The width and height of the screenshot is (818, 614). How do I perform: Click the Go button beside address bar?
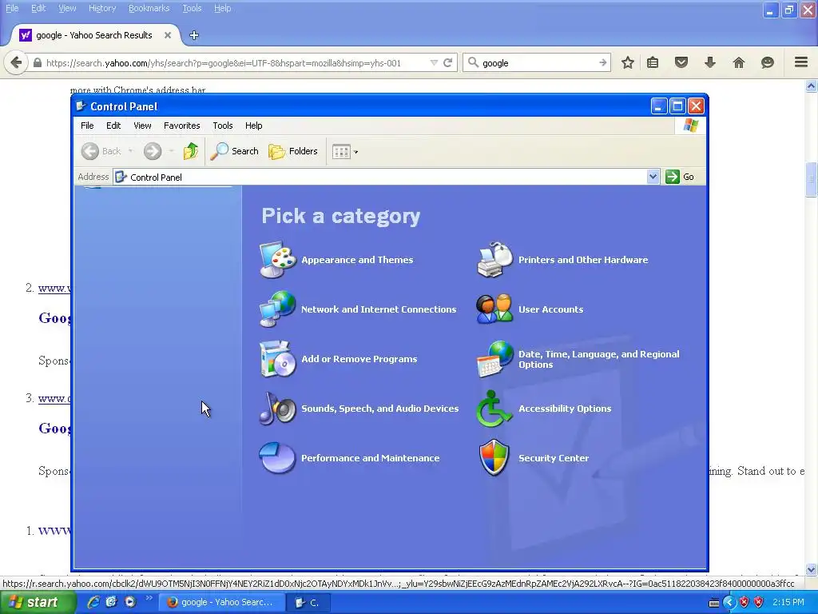[680, 177]
